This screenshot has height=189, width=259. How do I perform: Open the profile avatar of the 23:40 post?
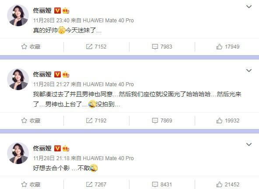click(x=18, y=15)
